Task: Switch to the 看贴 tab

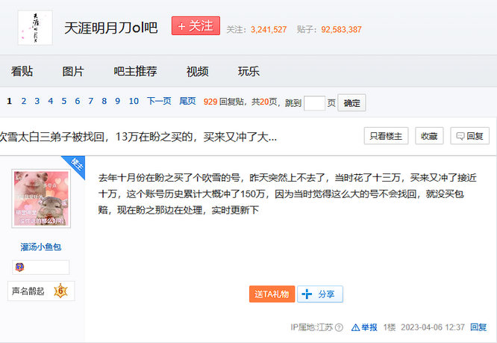Action: tap(22, 72)
